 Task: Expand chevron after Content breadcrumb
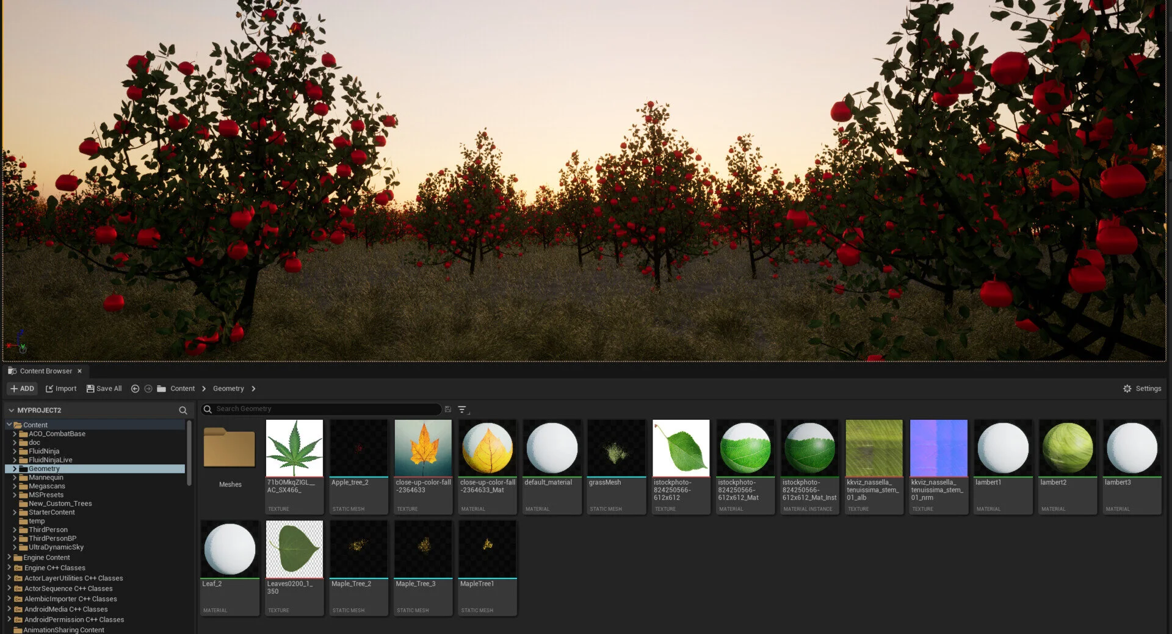pos(204,389)
